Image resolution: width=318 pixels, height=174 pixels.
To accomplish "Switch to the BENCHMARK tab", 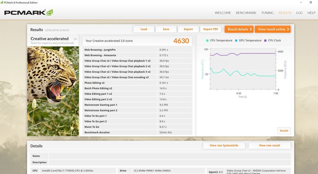I will click(x=246, y=13).
